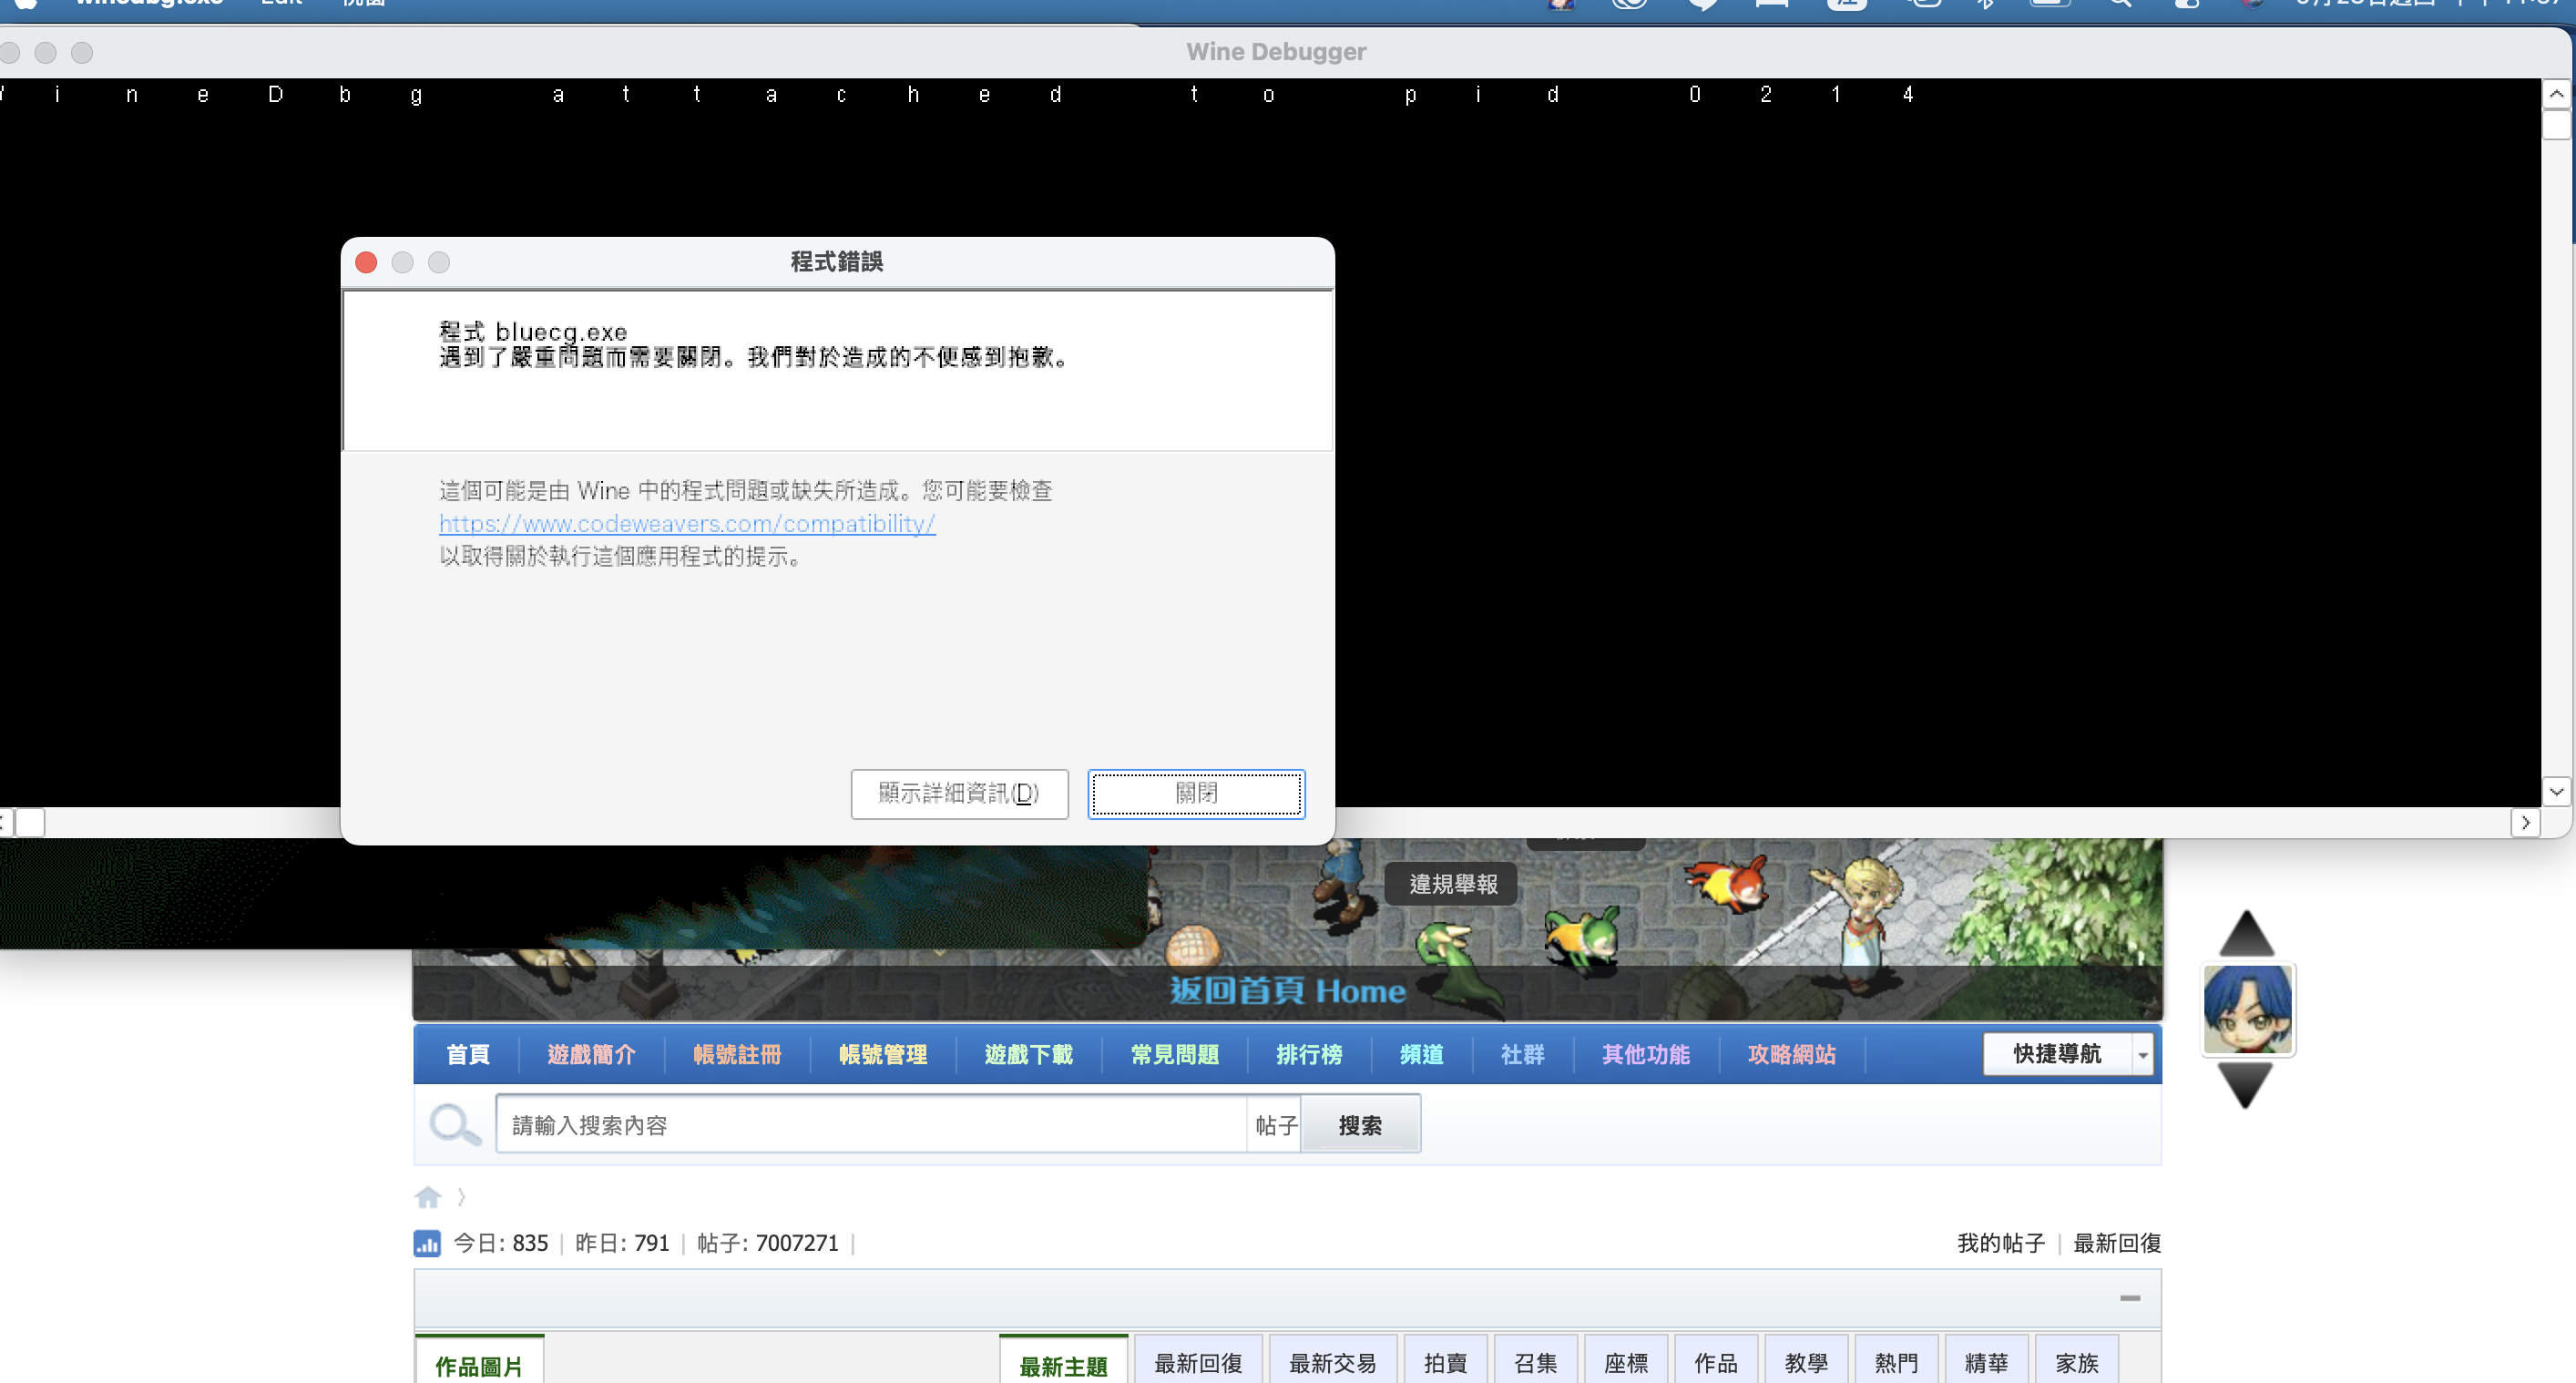The height and width of the screenshot is (1383, 2576).
Task: Jump to page bottom with the black down triangle
Action: (x=2246, y=1085)
